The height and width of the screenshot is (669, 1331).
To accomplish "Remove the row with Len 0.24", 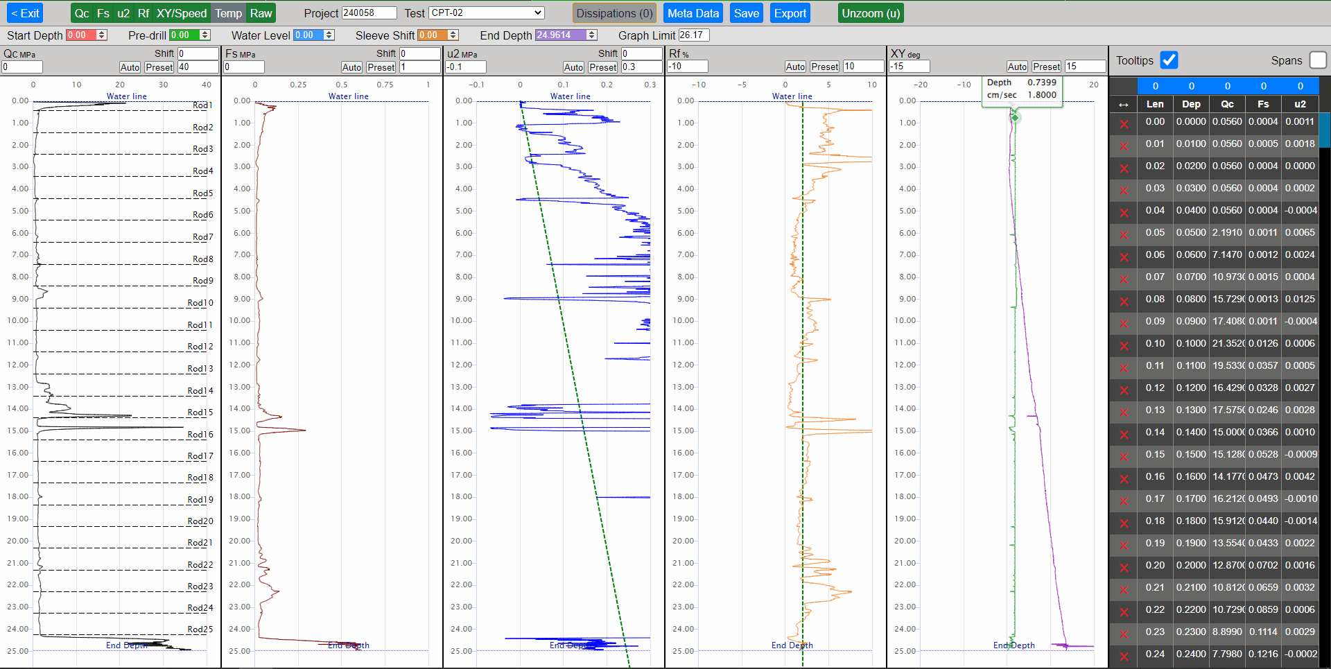I will point(1124,656).
